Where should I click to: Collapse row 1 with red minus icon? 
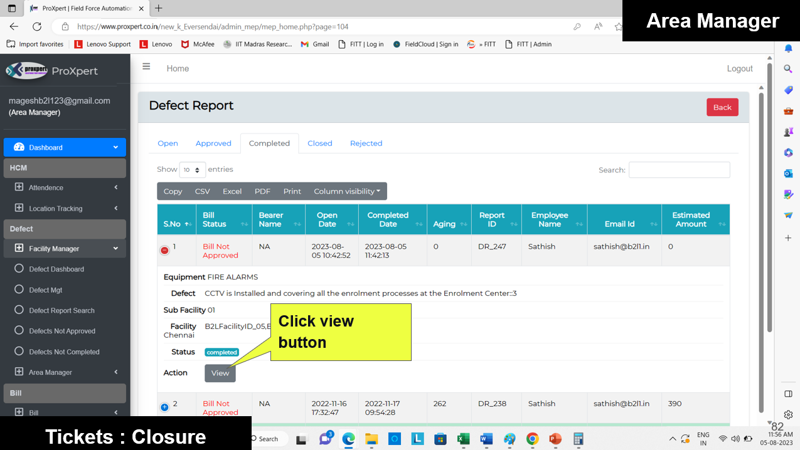[164, 250]
